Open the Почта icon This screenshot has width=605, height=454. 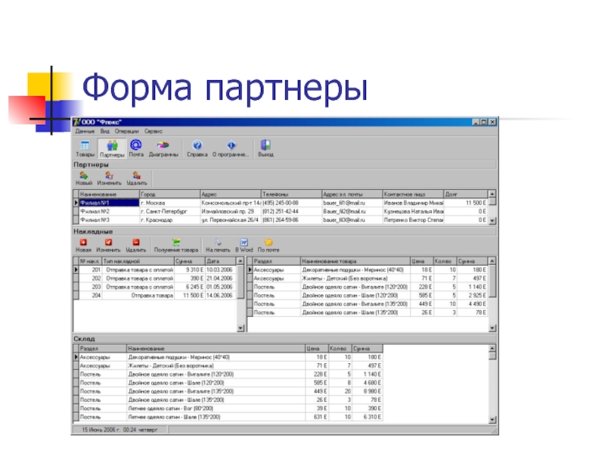(136, 148)
